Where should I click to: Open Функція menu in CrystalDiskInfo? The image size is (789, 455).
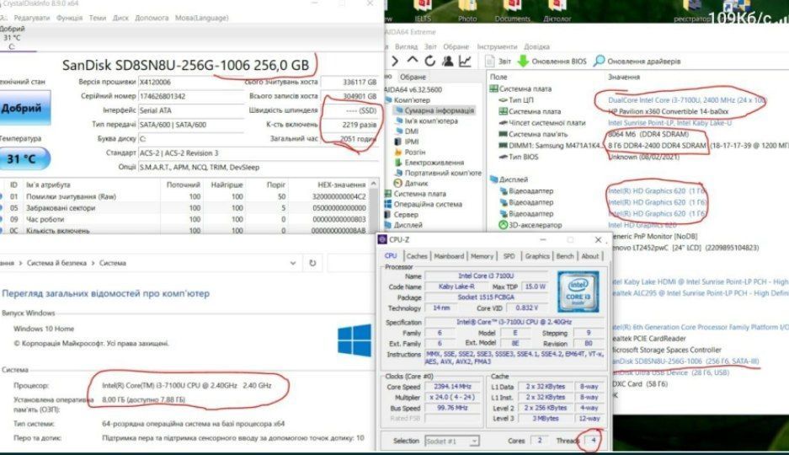(x=69, y=18)
